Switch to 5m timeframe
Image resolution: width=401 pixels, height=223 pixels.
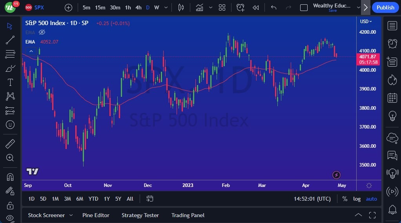pyautogui.click(x=86, y=8)
